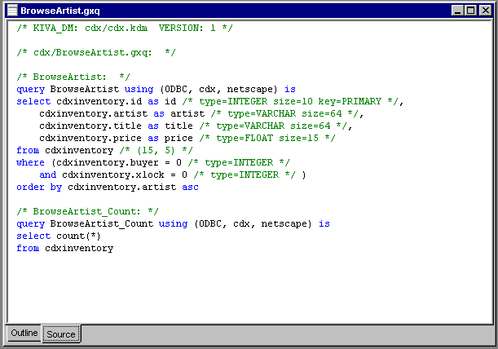This screenshot has height=349, width=498.
Task: Click the '/* BrowseArtist: */' comment line
Action: tap(73, 77)
